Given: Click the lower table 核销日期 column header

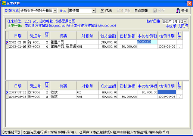Looking at the screenshot, I should (x=167, y=86).
